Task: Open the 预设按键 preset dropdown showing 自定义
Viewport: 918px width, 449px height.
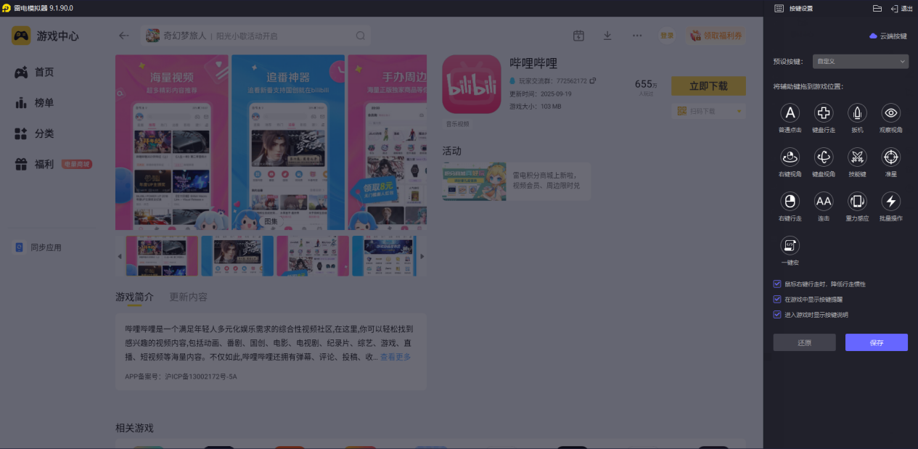Action: [860, 61]
